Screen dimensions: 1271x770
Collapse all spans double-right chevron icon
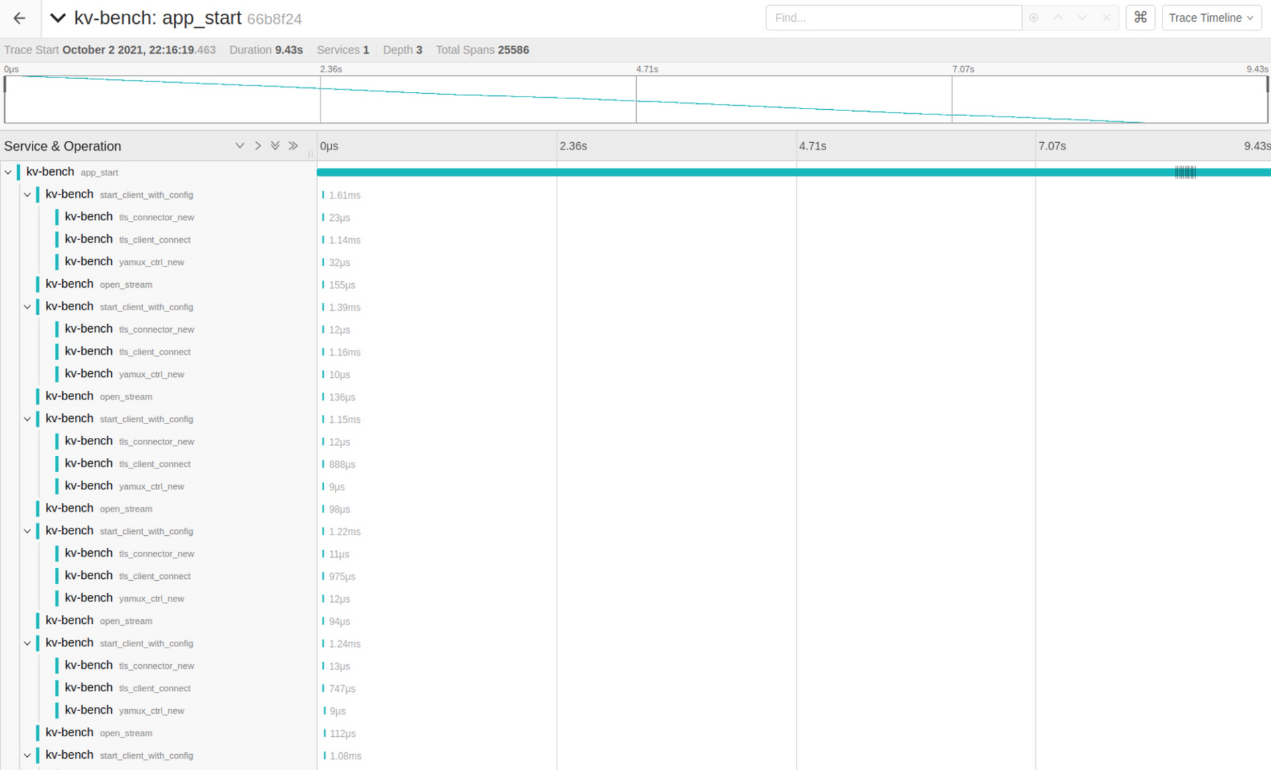pos(293,146)
